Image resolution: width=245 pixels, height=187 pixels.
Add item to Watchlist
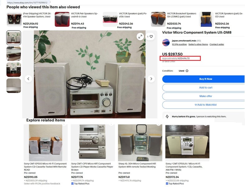(x=204, y=105)
